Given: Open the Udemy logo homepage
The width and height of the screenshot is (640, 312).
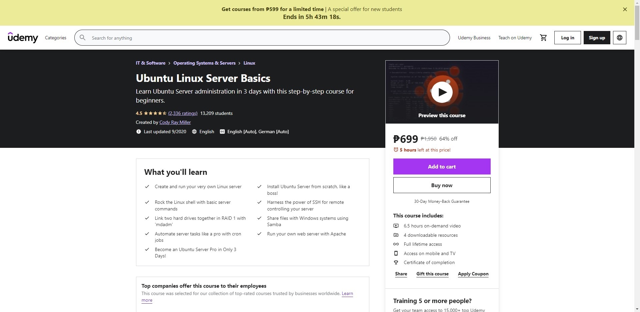Looking at the screenshot, I should (23, 38).
